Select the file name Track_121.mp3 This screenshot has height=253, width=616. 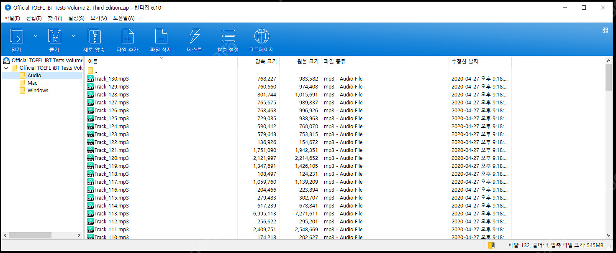point(112,150)
